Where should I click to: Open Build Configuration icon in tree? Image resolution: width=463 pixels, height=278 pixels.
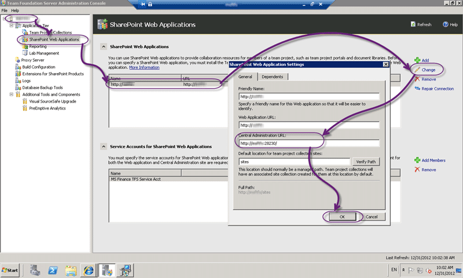(18, 67)
